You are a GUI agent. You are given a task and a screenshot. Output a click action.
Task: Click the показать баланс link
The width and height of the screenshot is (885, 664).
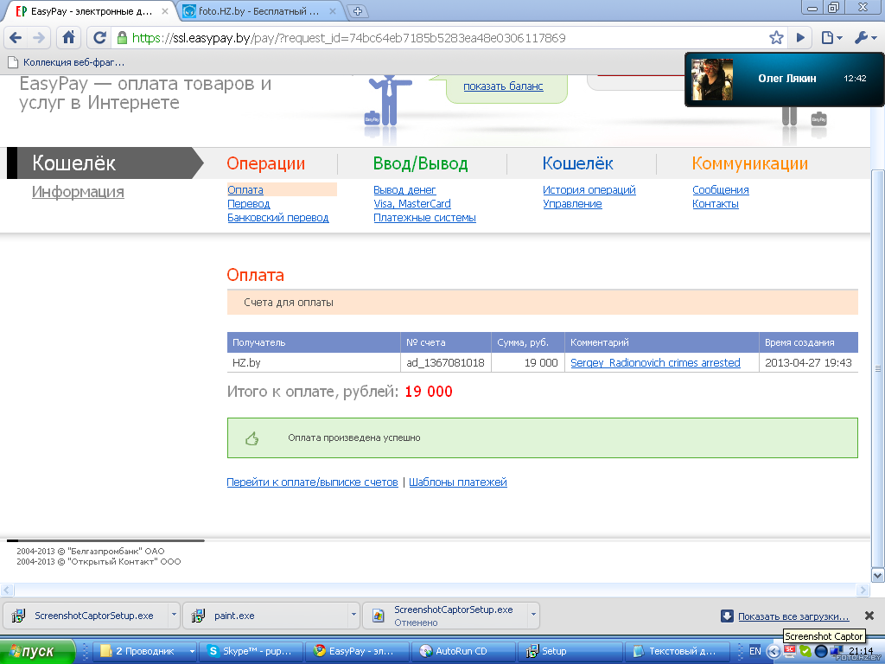click(x=504, y=86)
